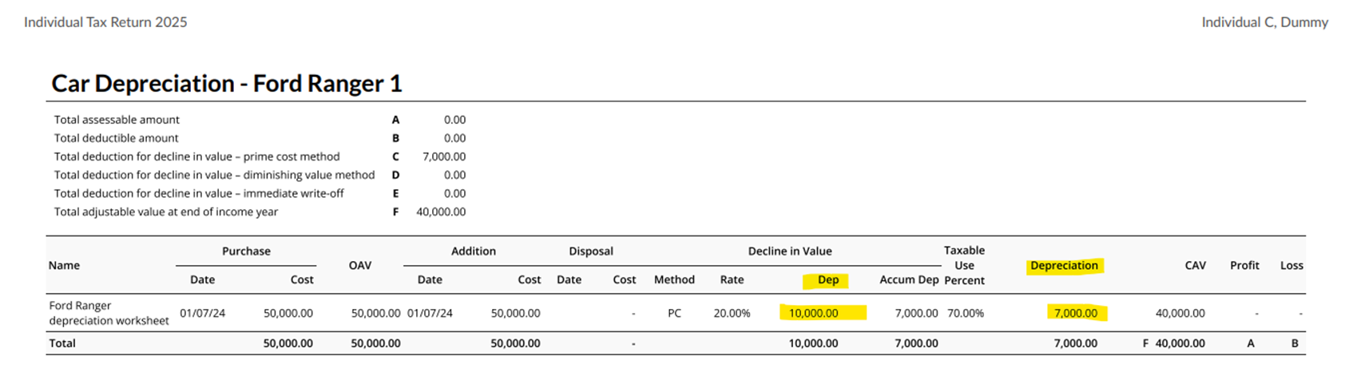Click the 'A' marker under Profit in Total row

click(1251, 343)
